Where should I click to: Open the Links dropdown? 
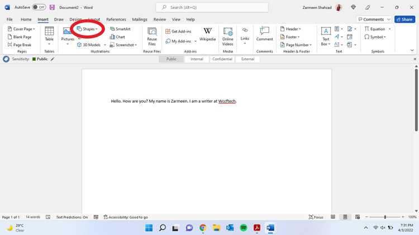click(x=245, y=36)
